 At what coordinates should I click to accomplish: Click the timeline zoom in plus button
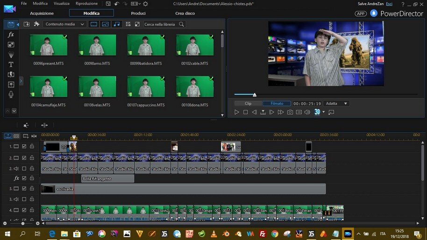click(37, 223)
